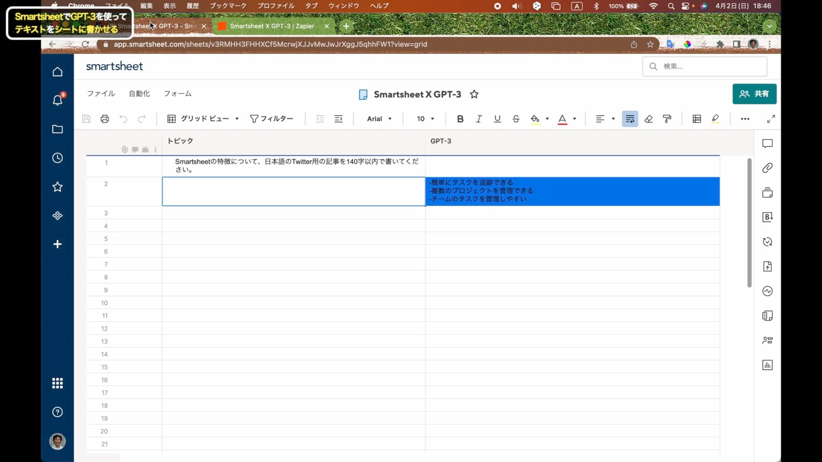The width and height of the screenshot is (822, 462).
Task: Open the Home icon in left sidebar
Action: pyautogui.click(x=57, y=72)
